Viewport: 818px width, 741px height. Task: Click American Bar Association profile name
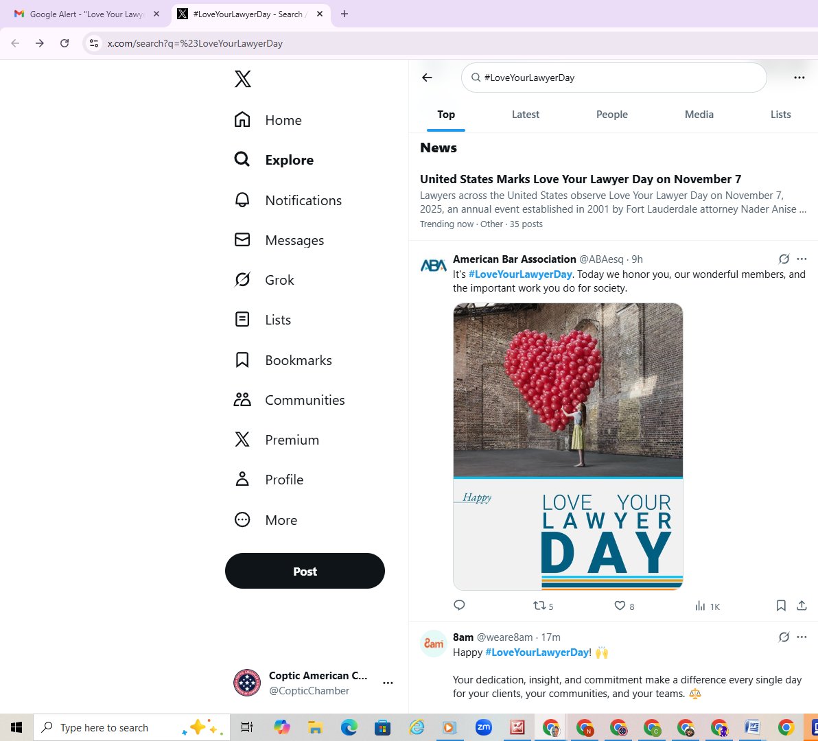point(515,259)
